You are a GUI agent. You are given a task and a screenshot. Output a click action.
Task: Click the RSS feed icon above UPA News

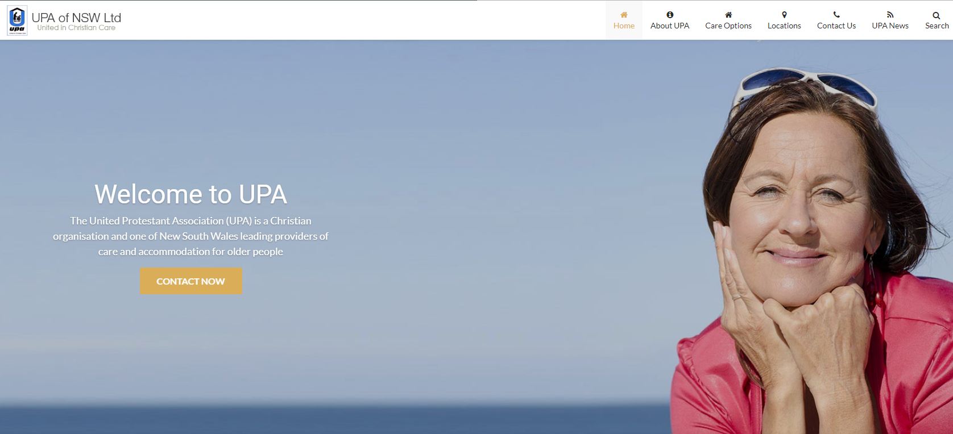890,15
